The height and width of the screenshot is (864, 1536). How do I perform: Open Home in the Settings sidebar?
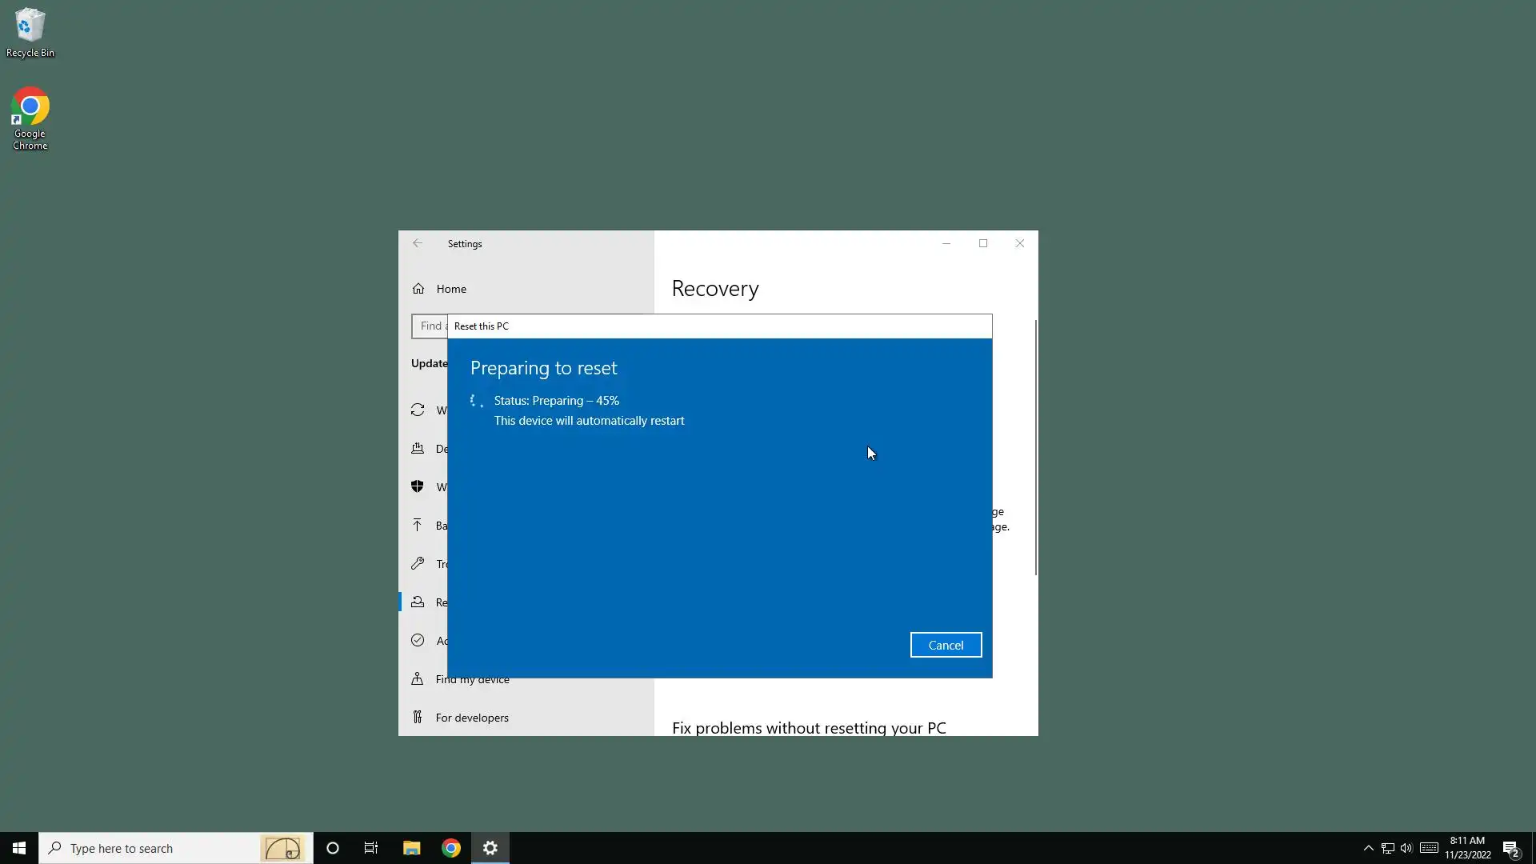click(451, 289)
